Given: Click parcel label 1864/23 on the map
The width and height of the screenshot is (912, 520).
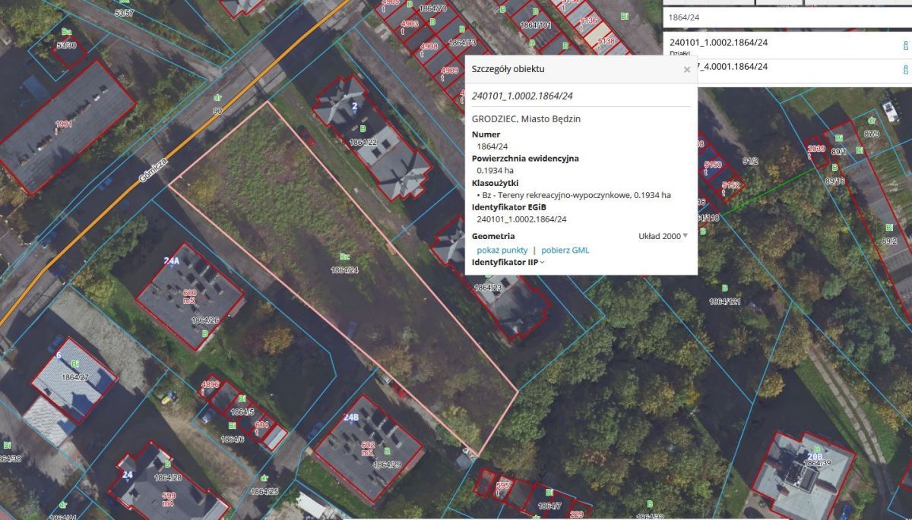Looking at the screenshot, I should (487, 288).
